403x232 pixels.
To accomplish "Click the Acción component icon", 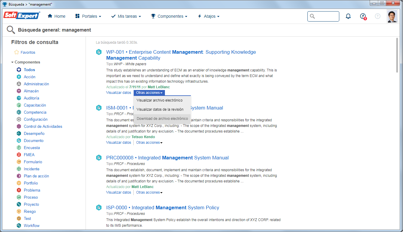I will pos(19,77).
